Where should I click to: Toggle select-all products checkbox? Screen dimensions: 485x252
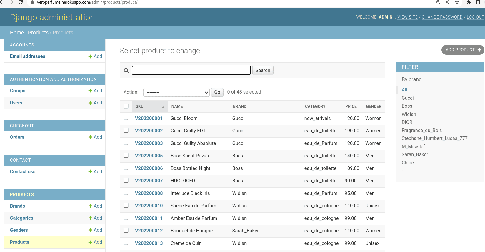[126, 106]
